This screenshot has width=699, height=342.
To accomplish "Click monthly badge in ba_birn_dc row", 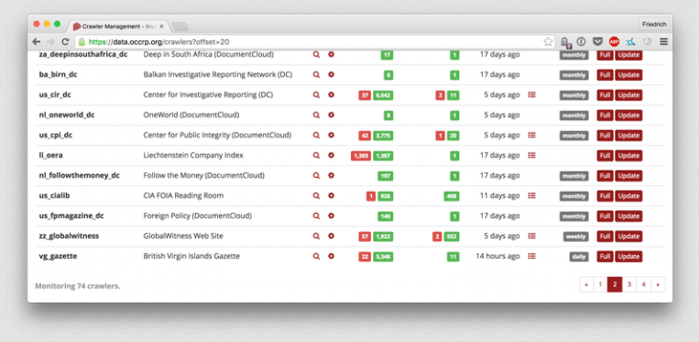I will point(573,75).
